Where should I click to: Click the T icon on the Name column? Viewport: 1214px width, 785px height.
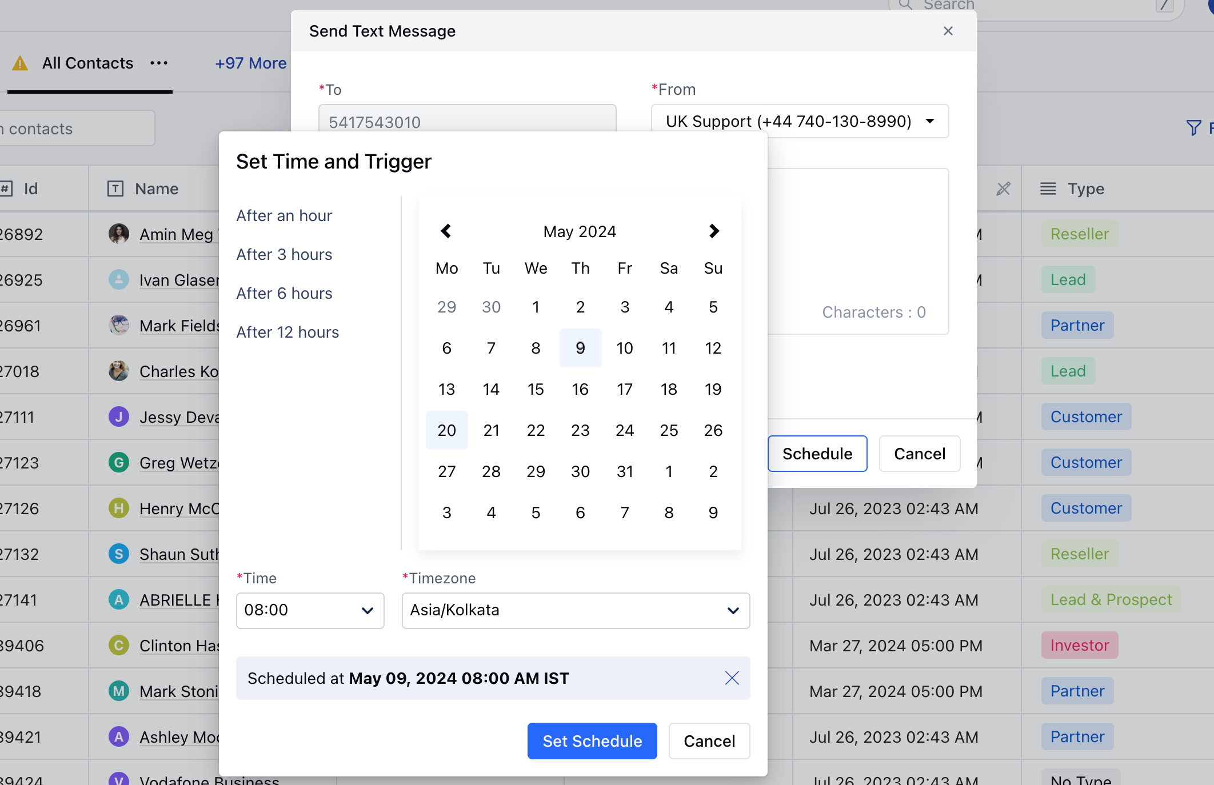point(114,189)
